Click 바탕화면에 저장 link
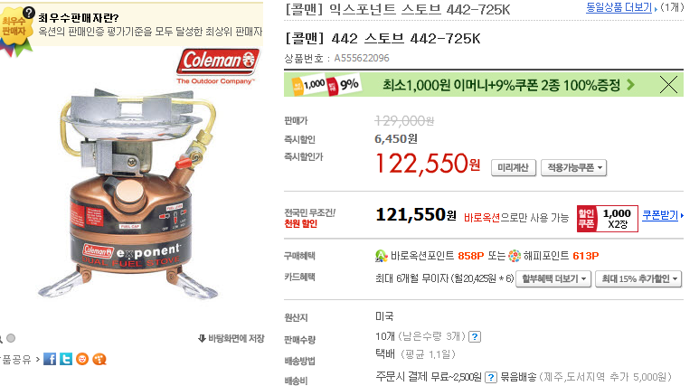Image resolution: width=699 pixels, height=386 pixels. tap(231, 338)
